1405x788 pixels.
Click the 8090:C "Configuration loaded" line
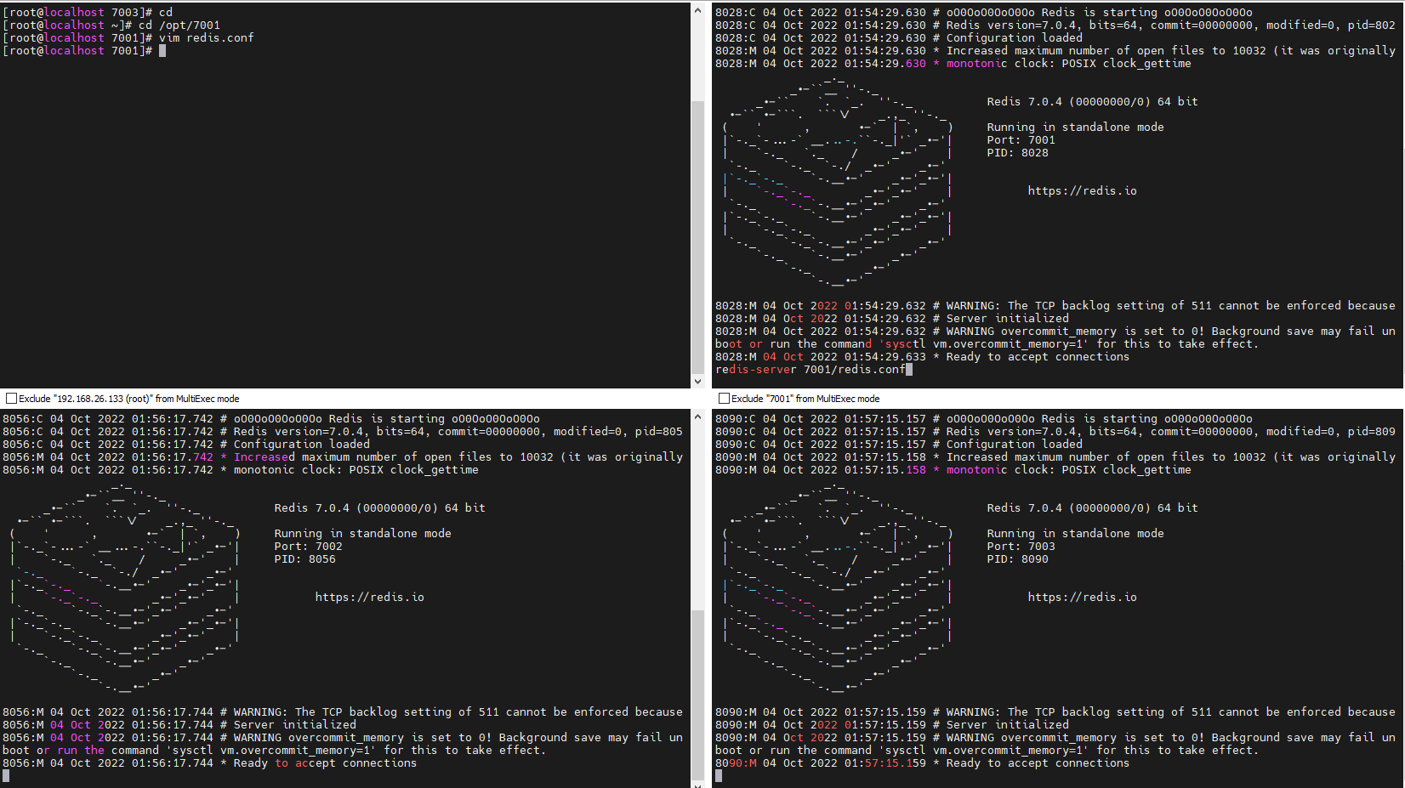[x=898, y=445]
